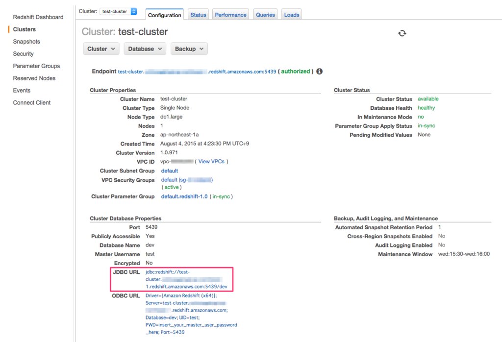Viewport: 502px width, 342px height.
Task: Open the default.redshift-1.0 parameter group link
Action: 184,196
